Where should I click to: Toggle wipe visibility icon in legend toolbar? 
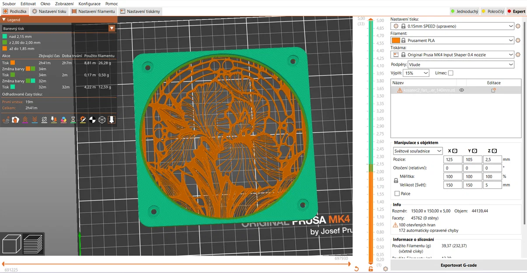point(15,120)
